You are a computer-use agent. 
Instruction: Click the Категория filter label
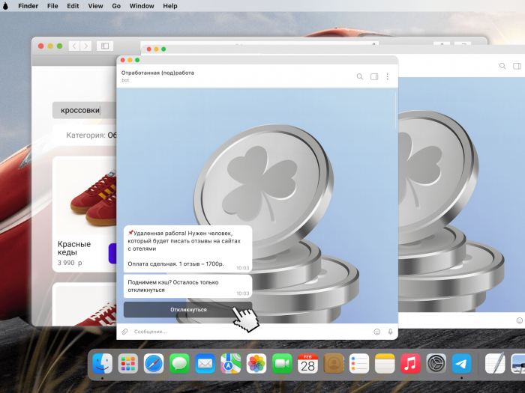(85, 135)
